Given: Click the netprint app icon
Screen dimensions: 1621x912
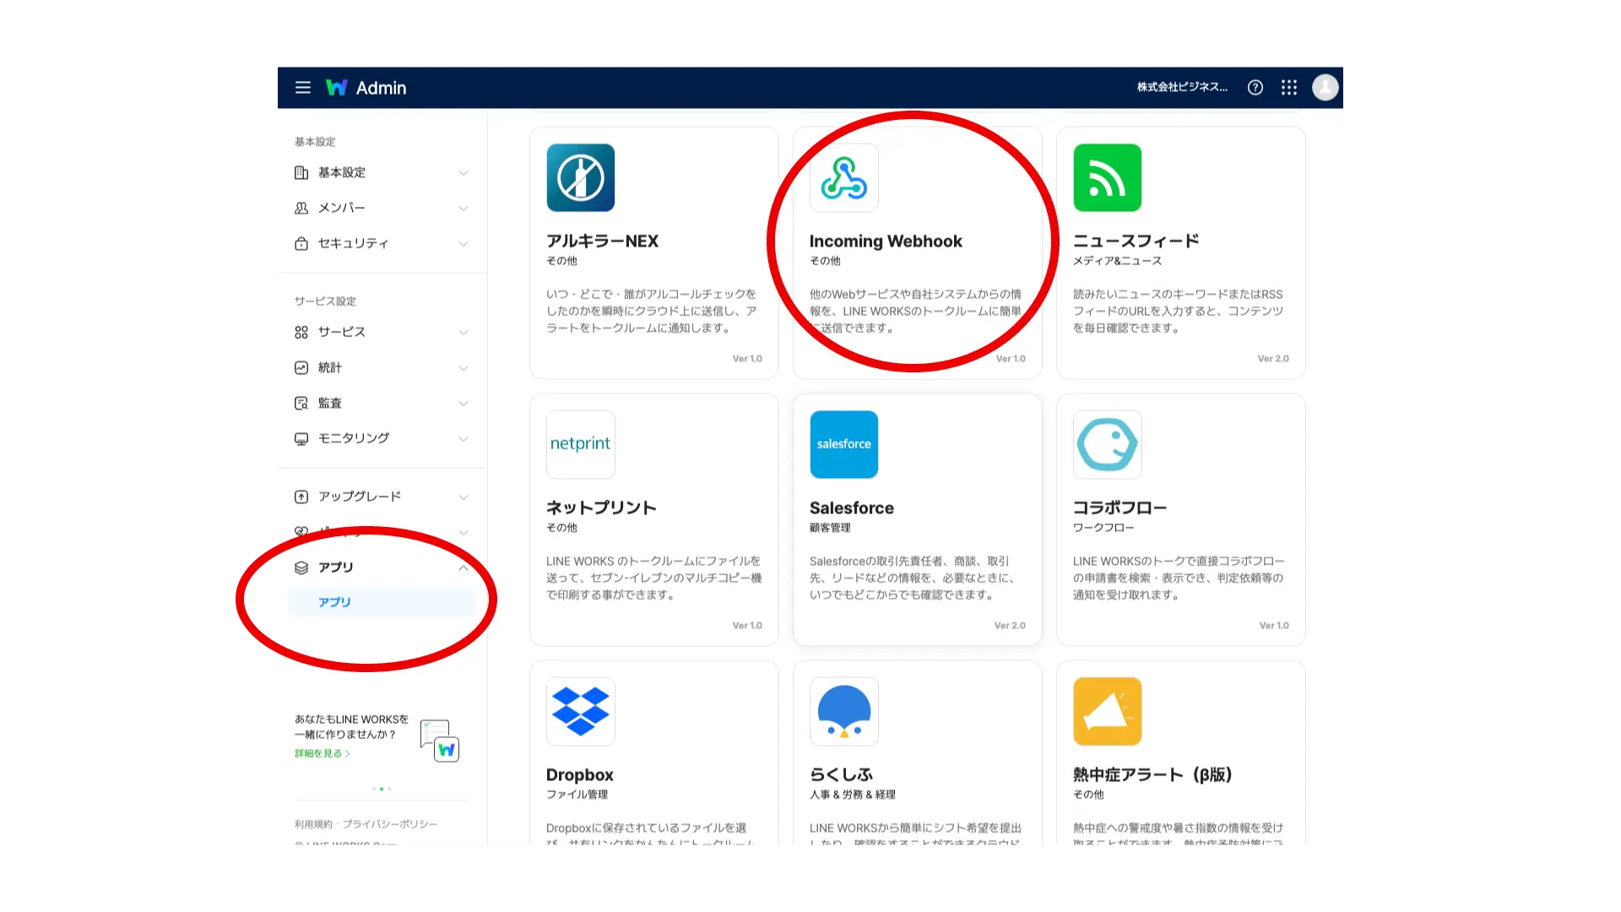Looking at the screenshot, I should click(581, 444).
